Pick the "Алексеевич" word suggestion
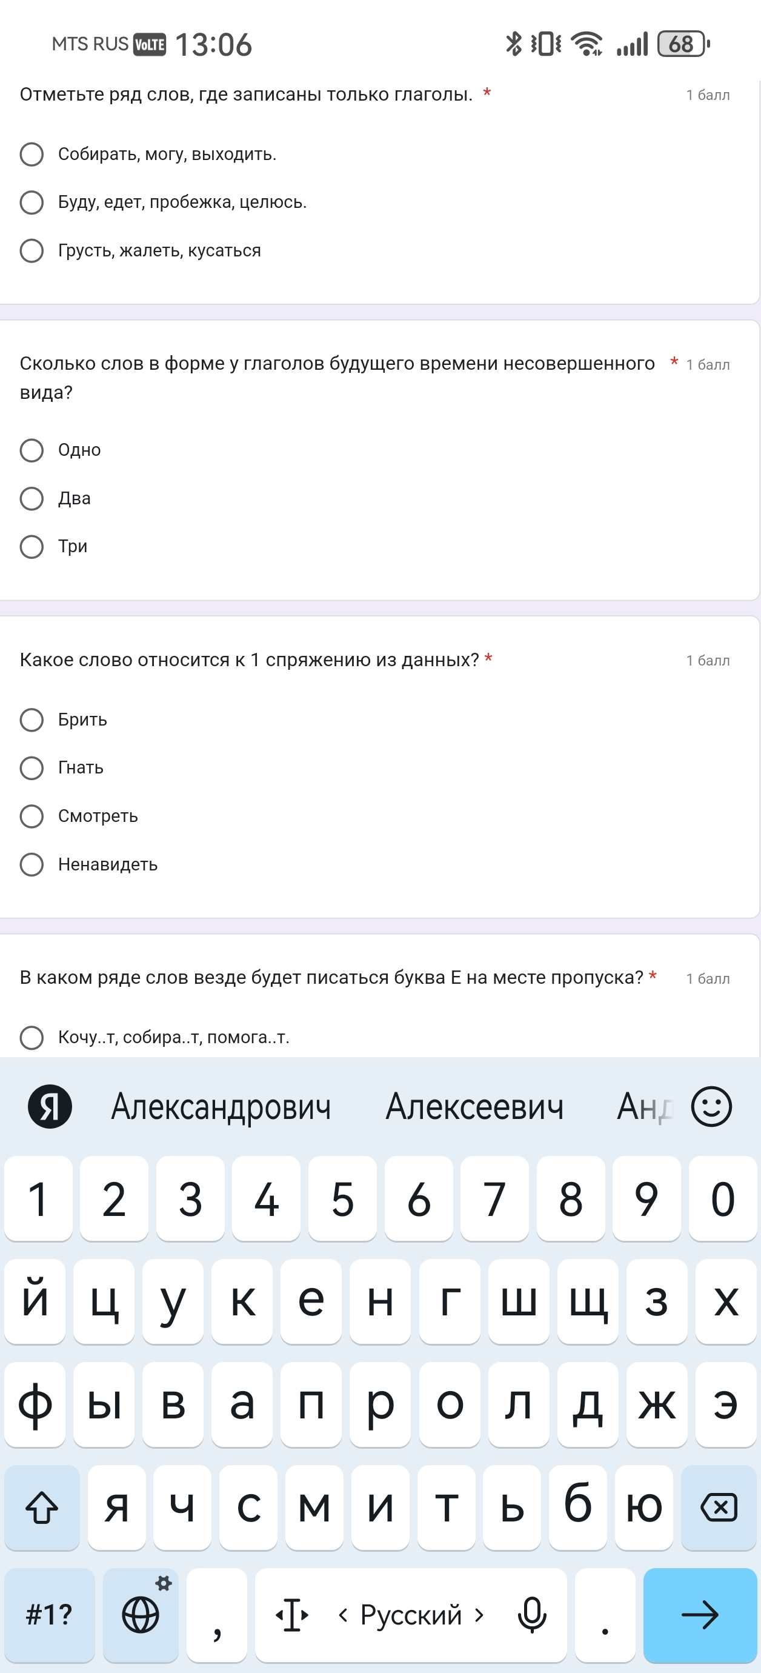This screenshot has width=761, height=1673. click(474, 1106)
